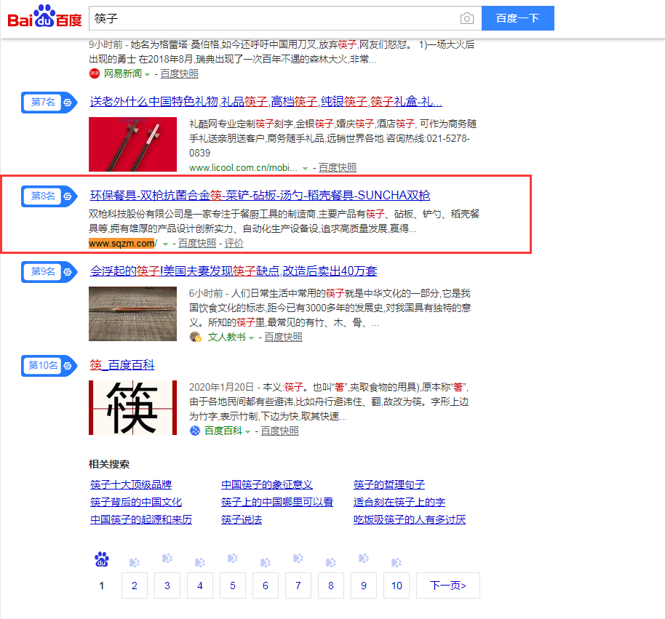This screenshot has height=619, width=665.
Task: Open 百度快照 for 文人教书 result
Action: coord(283,337)
